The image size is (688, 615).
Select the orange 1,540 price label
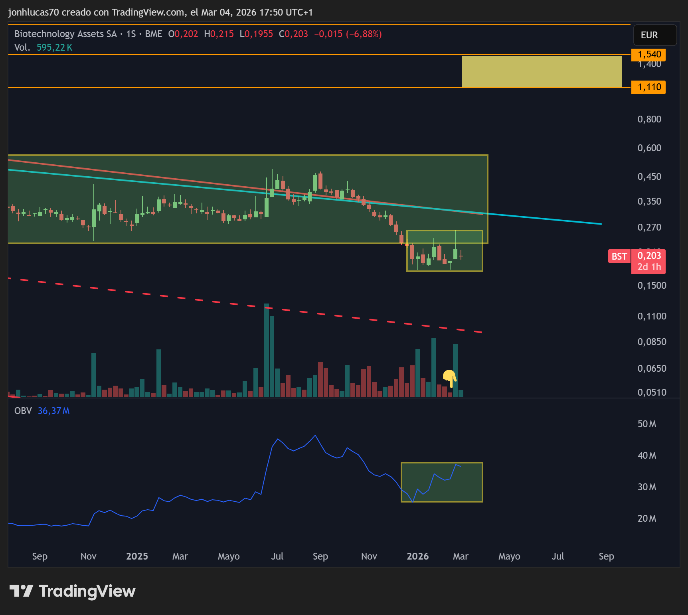648,55
